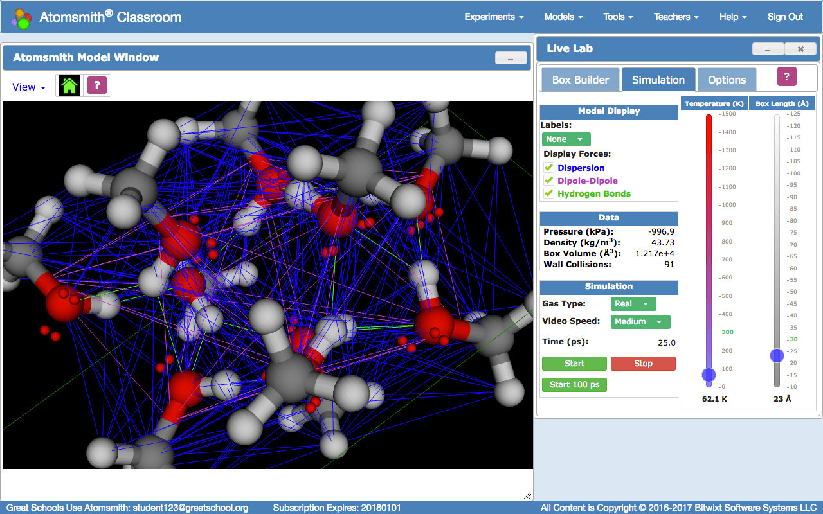The image size is (823, 514).
Task: Open Model Window help question-mark icon
Action: click(x=97, y=85)
